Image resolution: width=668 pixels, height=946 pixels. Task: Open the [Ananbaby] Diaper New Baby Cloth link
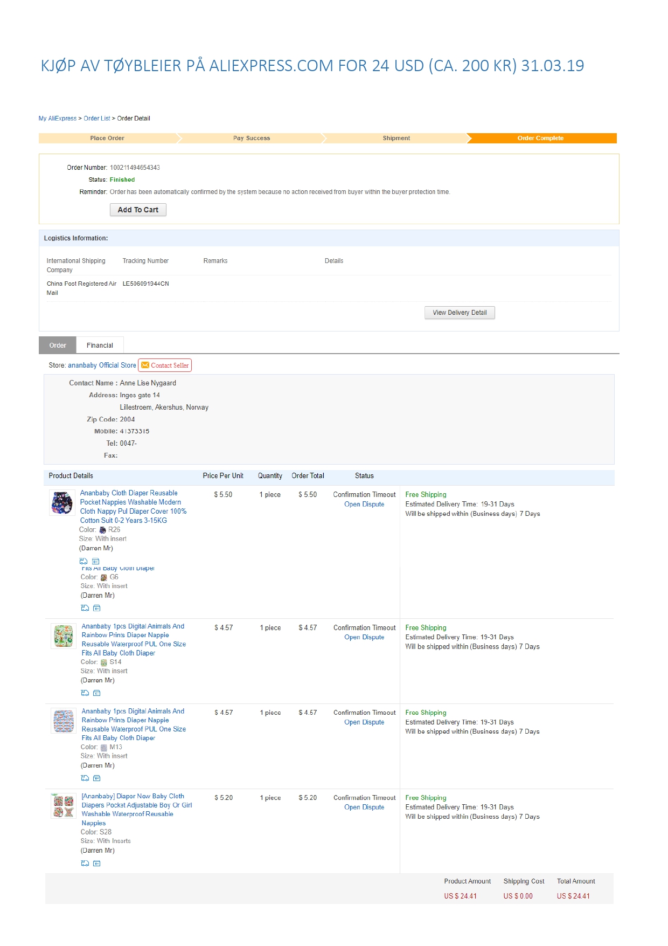[x=136, y=810]
